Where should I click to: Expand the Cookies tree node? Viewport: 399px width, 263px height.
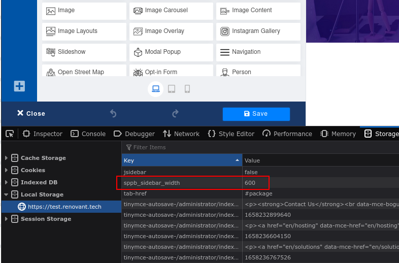[6, 170]
